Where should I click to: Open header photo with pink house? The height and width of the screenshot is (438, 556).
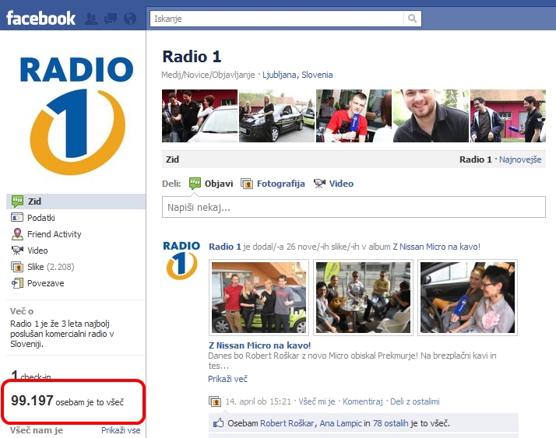(x=508, y=116)
